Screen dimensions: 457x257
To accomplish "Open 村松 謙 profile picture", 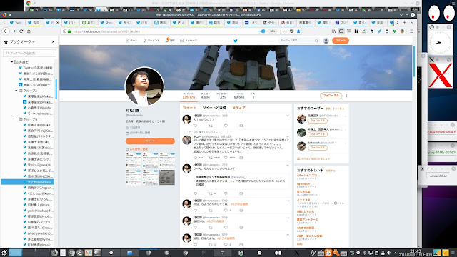I will [144, 86].
